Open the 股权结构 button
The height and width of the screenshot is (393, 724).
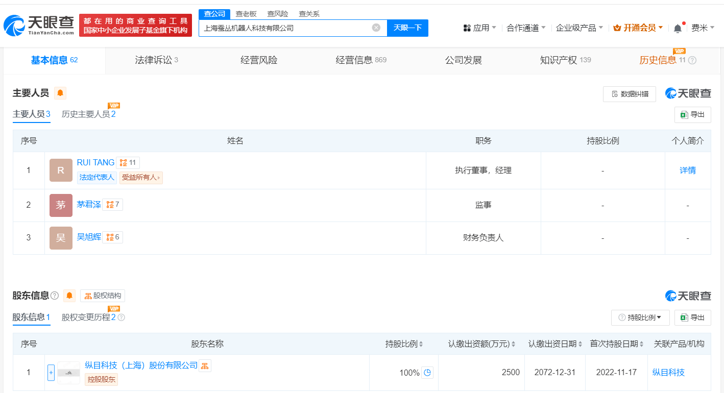(x=103, y=296)
